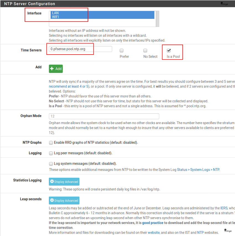Click the Interface field label
This screenshot has width=235, height=236.
pos(34,13)
